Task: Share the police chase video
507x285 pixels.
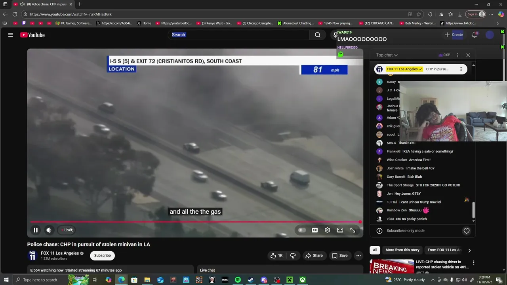Action: [314, 256]
